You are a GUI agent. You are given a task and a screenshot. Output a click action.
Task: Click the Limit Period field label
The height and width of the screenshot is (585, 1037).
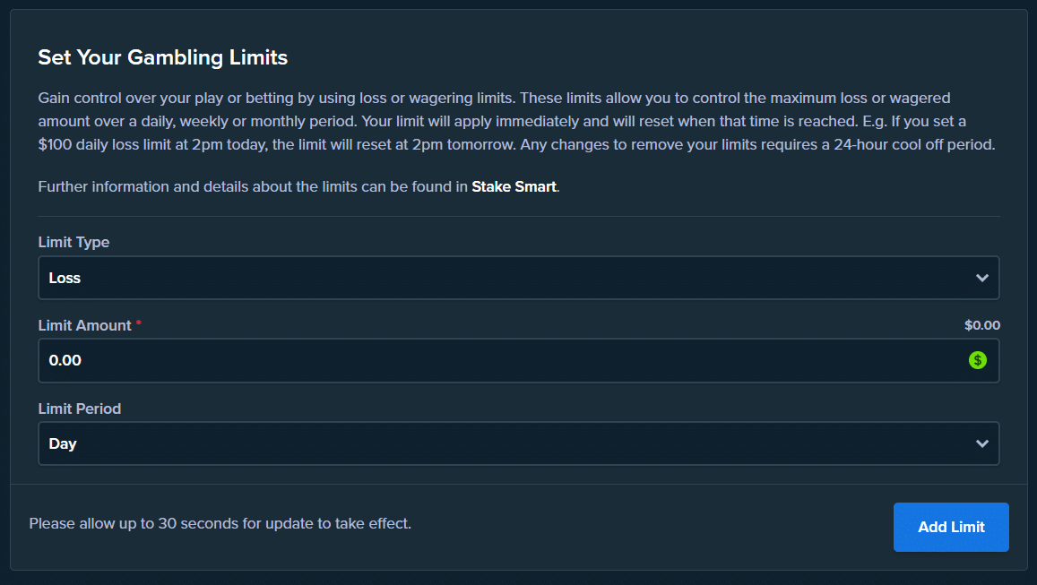[79, 409]
